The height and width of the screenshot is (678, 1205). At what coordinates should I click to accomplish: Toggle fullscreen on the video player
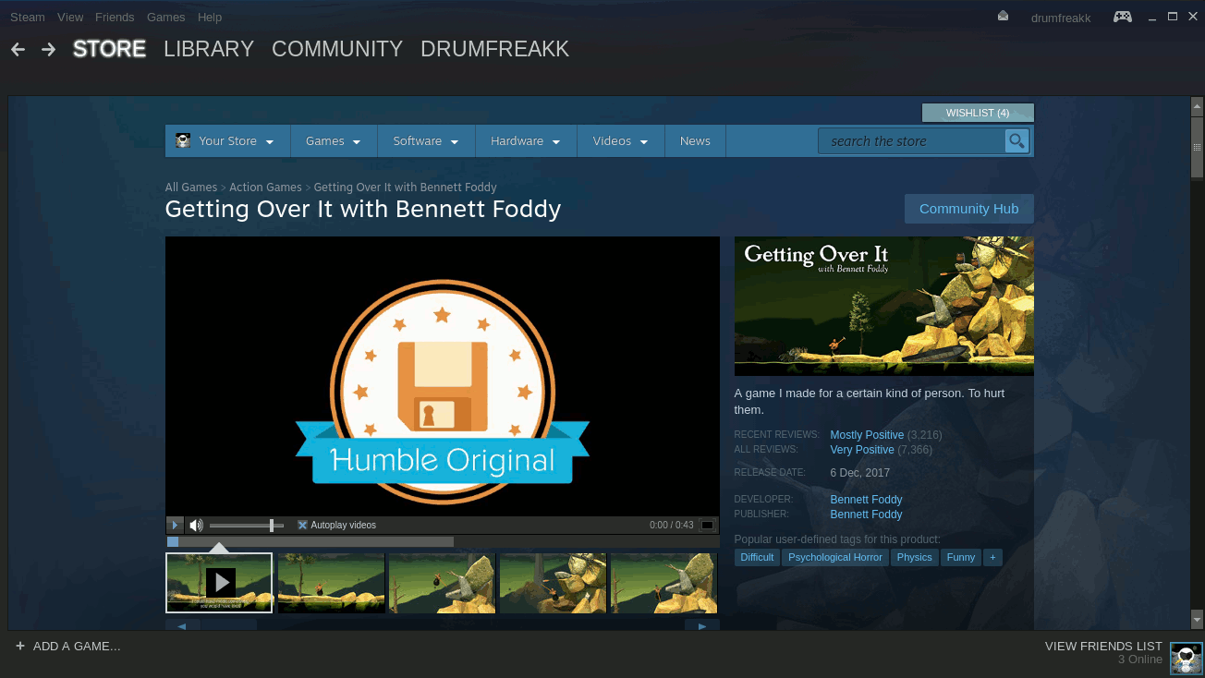[x=706, y=525]
